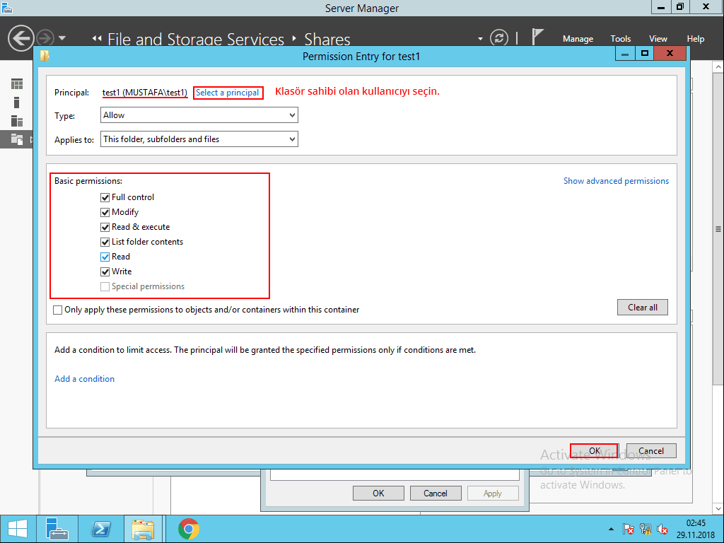Select File and Storage Services sidebar icon
724x543 pixels.
pos(17,139)
